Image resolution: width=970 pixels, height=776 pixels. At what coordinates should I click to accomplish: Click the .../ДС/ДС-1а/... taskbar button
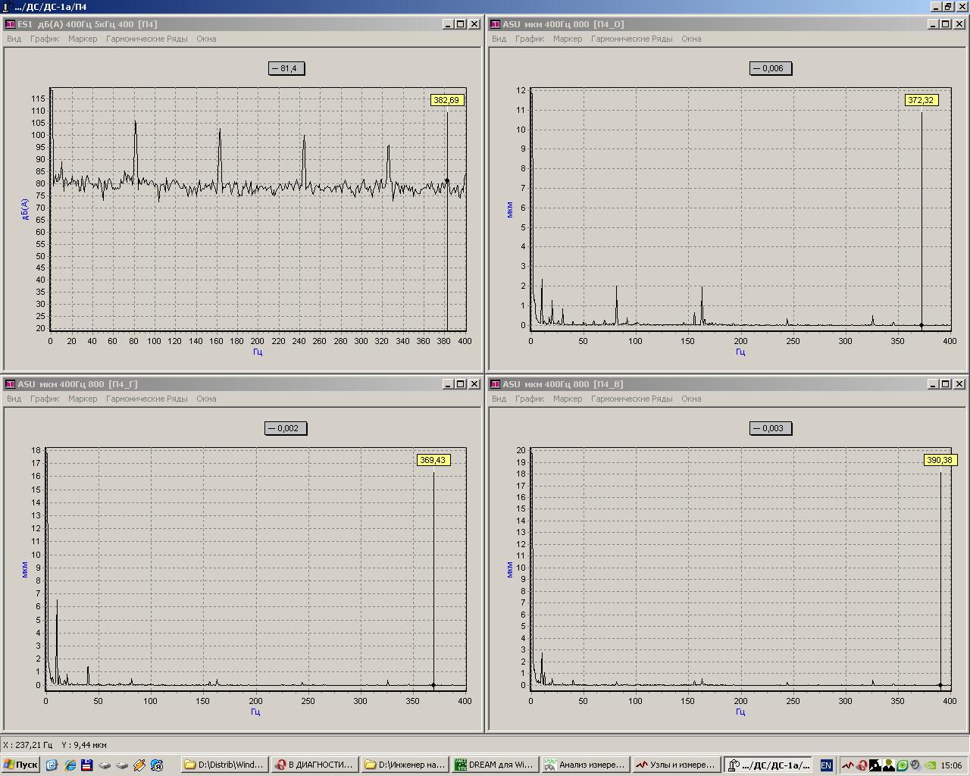point(768,765)
